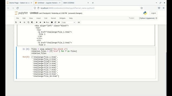Insert a cell below with plus icon
This screenshot has height=96, width=172.
click(x=20, y=22)
